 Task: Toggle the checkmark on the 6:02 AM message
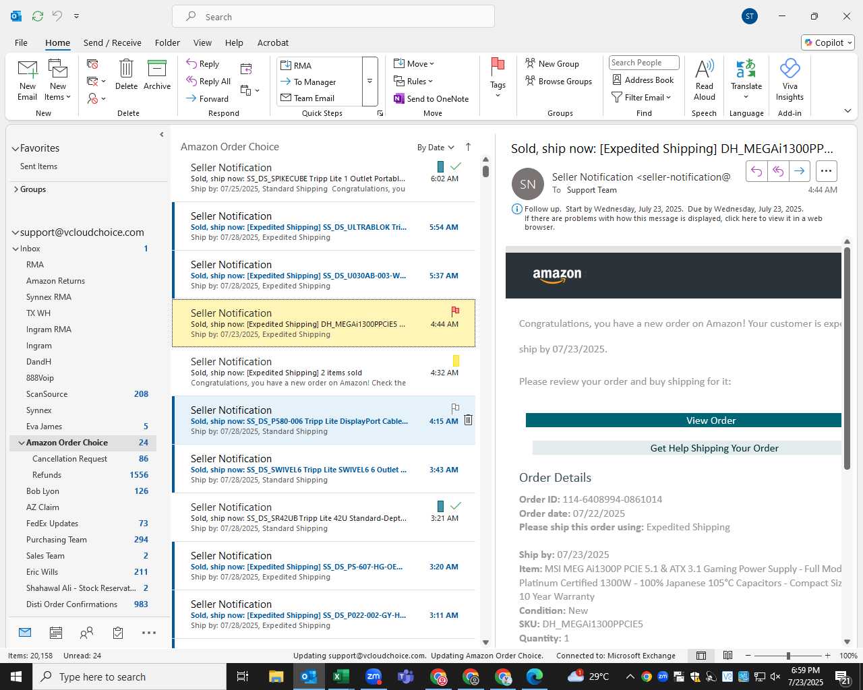456,166
